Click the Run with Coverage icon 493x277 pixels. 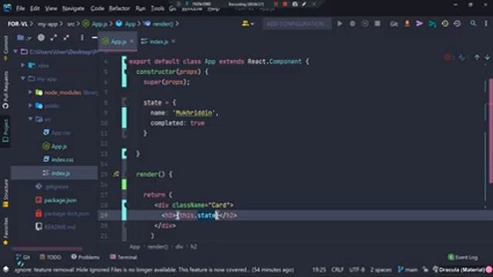click(x=364, y=24)
